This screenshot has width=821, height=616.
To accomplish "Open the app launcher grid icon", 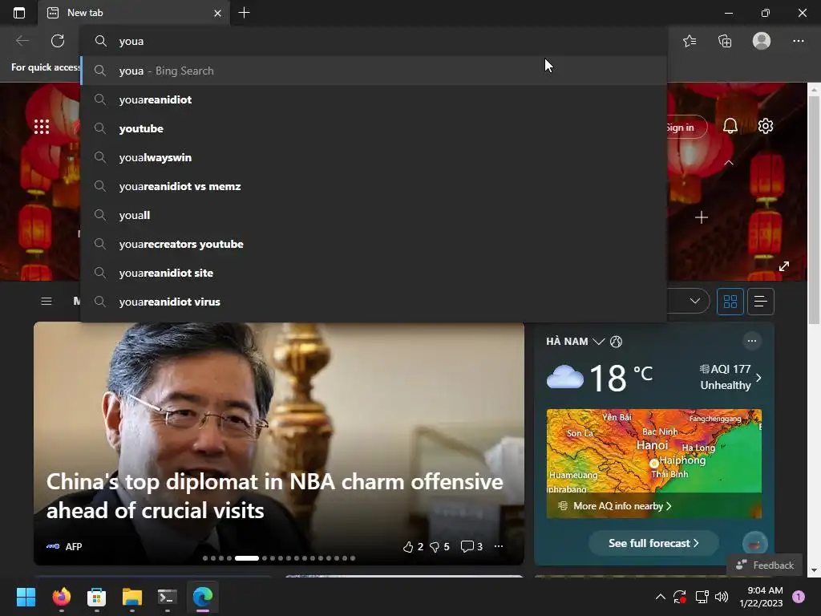I will pos(42,127).
